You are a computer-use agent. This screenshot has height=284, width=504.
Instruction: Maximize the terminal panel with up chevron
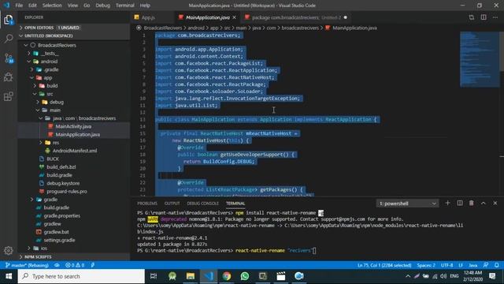click(x=483, y=204)
